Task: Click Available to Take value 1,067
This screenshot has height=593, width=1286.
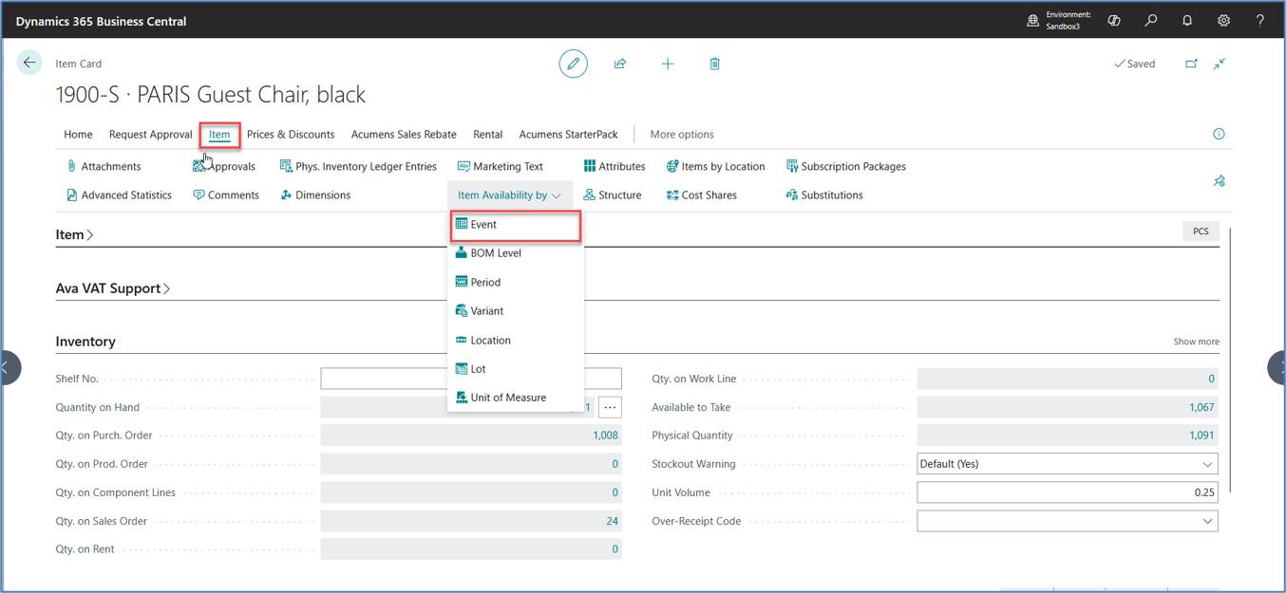Action: tap(1201, 407)
